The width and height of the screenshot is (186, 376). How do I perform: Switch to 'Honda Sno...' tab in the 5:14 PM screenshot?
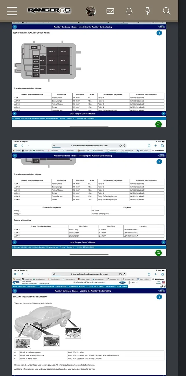coord(98,150)
